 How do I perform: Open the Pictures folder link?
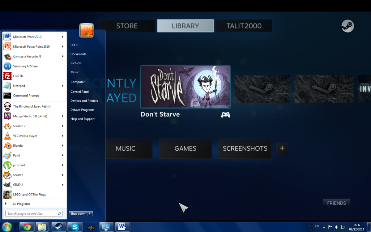click(x=76, y=63)
